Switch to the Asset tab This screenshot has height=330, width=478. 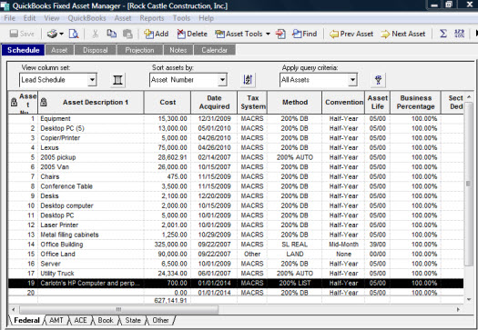59,50
